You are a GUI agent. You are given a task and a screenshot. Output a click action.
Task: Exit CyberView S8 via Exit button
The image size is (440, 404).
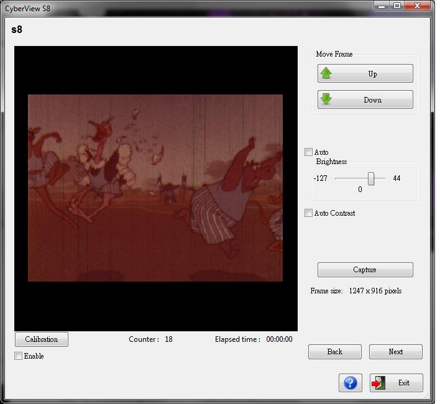pyautogui.click(x=396, y=383)
